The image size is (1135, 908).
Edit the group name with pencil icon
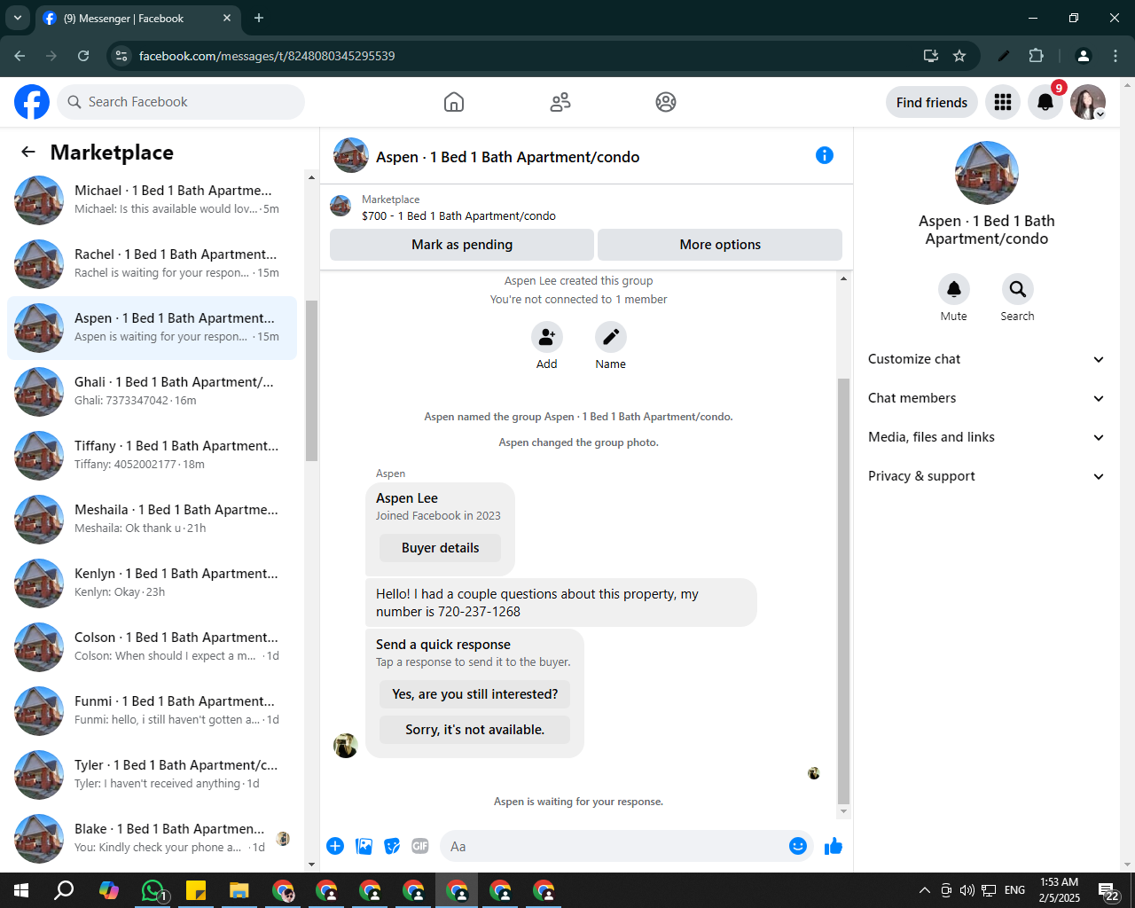pos(611,338)
